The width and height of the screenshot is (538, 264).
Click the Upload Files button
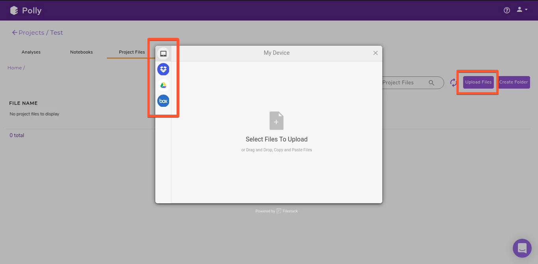[x=478, y=82]
